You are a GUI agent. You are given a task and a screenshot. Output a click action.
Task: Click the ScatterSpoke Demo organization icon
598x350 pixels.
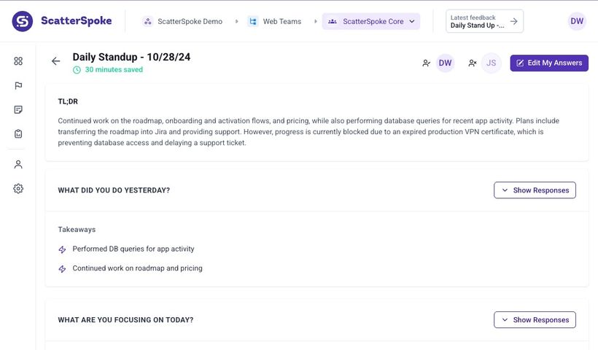[147, 21]
